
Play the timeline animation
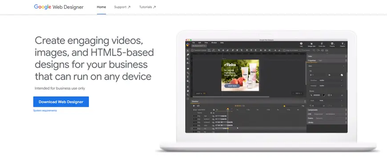point(194,106)
